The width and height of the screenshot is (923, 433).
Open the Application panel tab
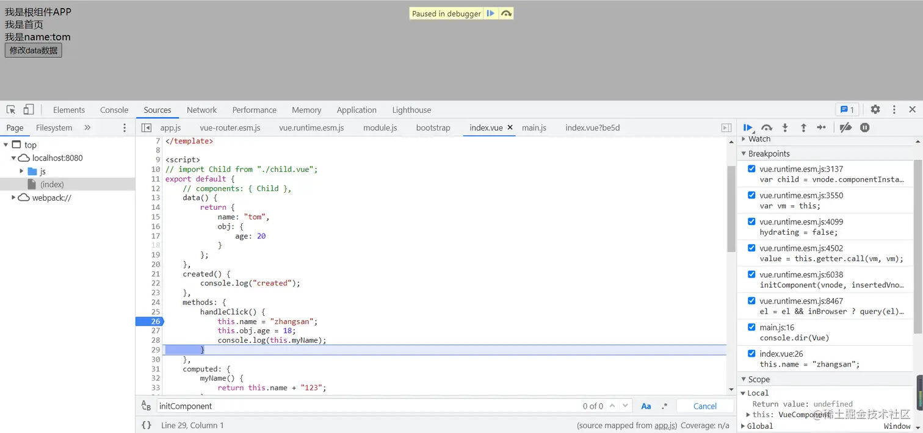pyautogui.click(x=357, y=110)
